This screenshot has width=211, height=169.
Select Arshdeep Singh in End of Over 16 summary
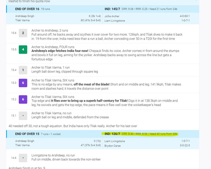[x=25, y=16]
